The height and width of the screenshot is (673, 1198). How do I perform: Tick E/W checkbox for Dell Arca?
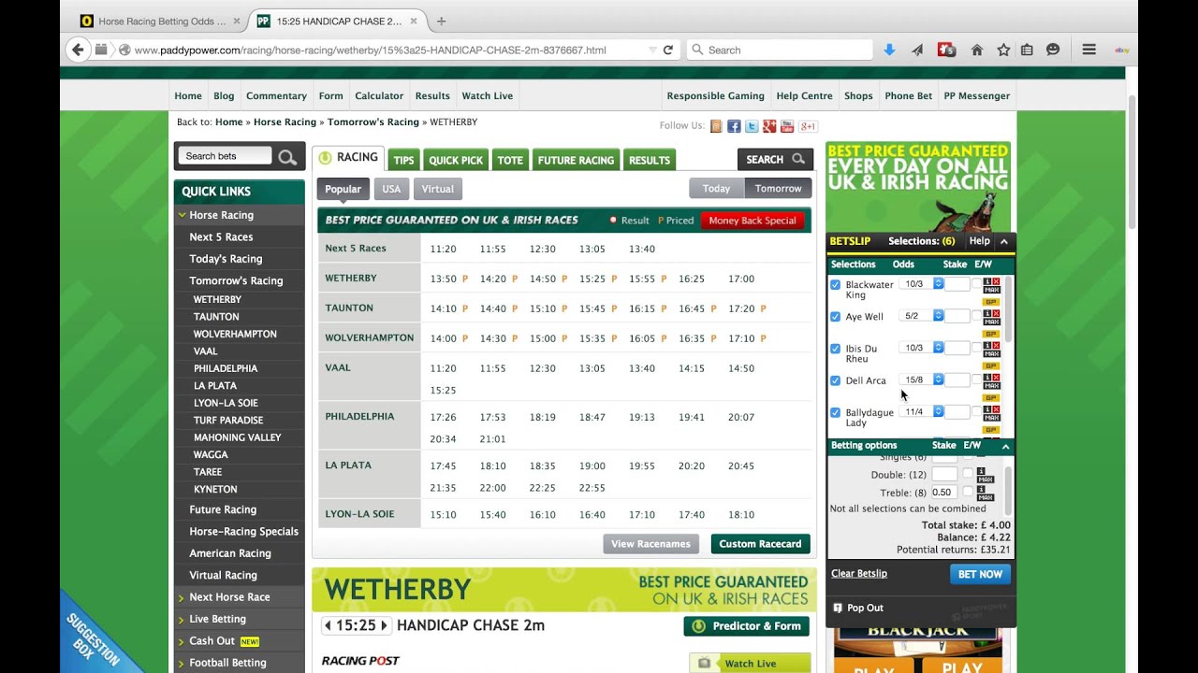click(x=976, y=379)
